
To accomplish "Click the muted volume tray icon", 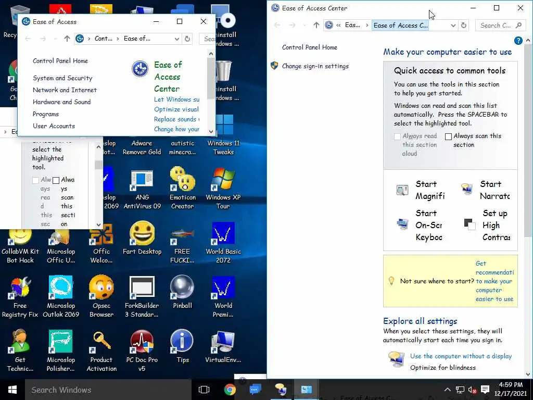I will coord(472,390).
